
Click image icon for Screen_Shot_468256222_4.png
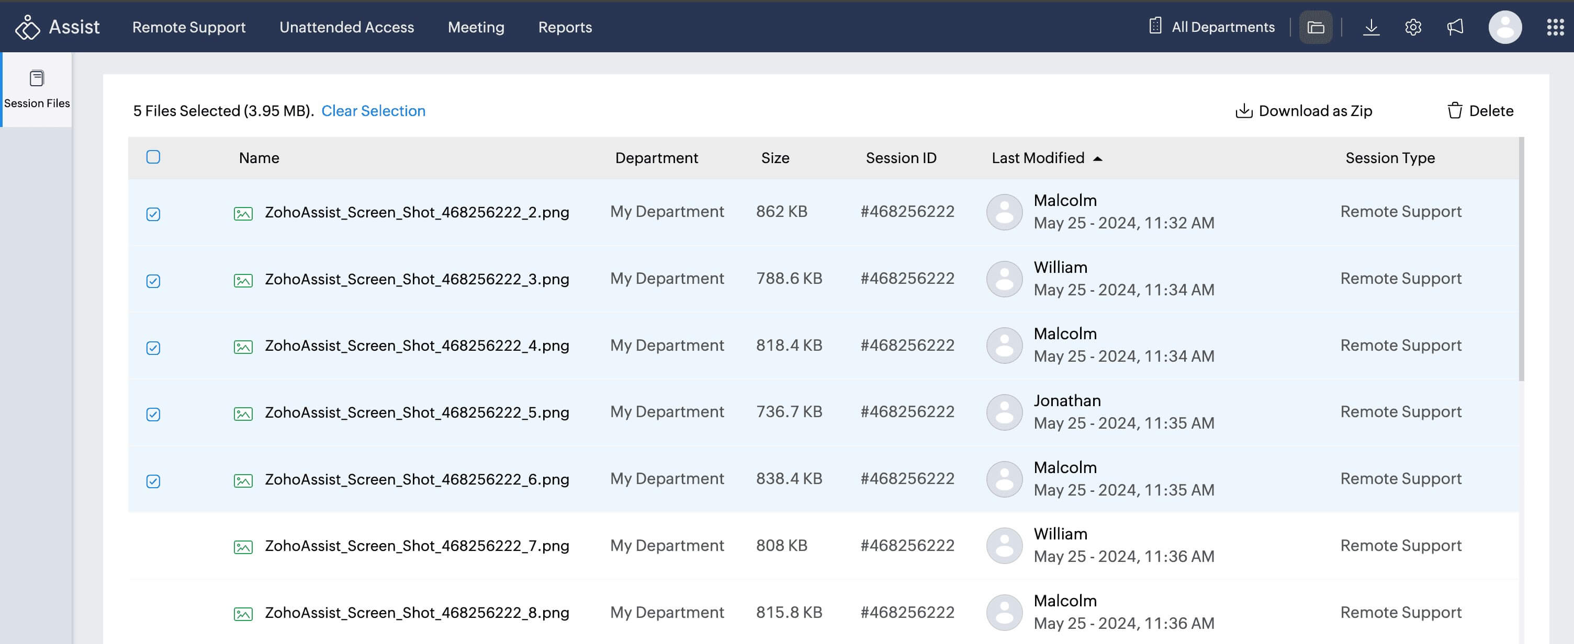[243, 347]
